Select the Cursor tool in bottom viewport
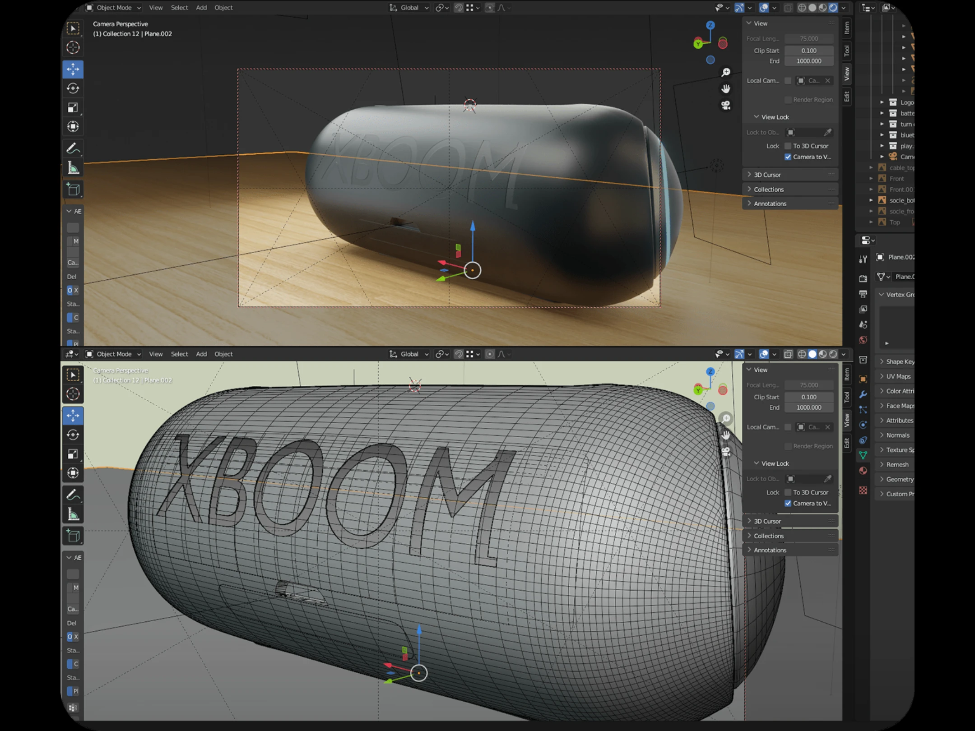Viewport: 975px width, 731px height. click(x=73, y=394)
